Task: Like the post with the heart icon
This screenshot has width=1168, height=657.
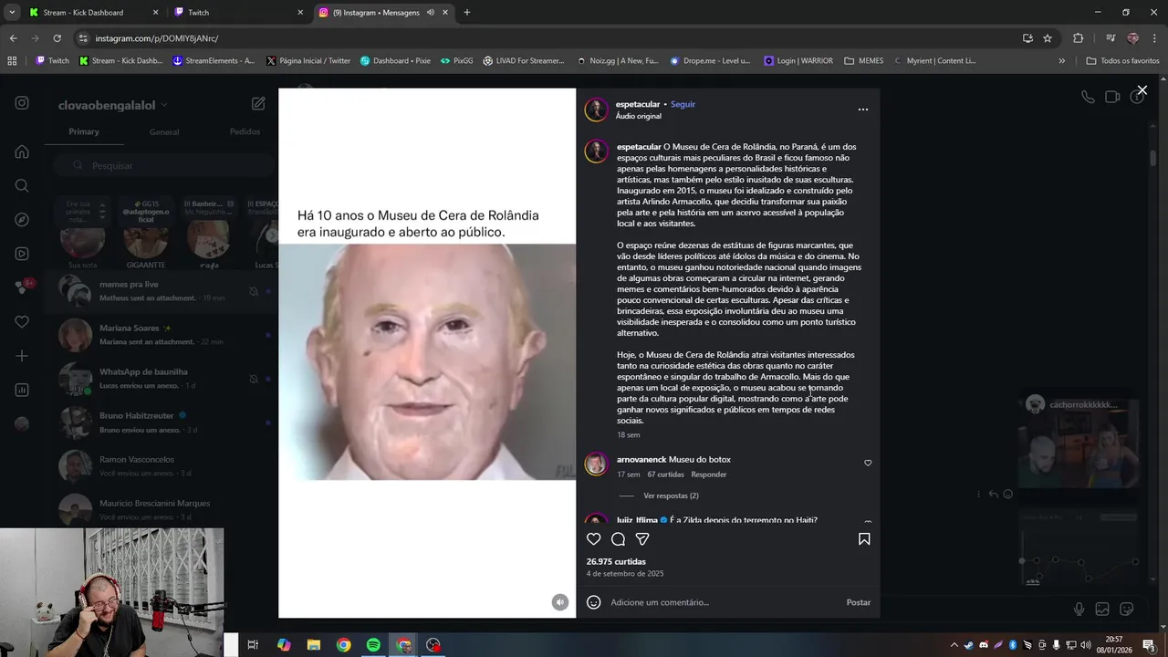Action: [x=594, y=539]
